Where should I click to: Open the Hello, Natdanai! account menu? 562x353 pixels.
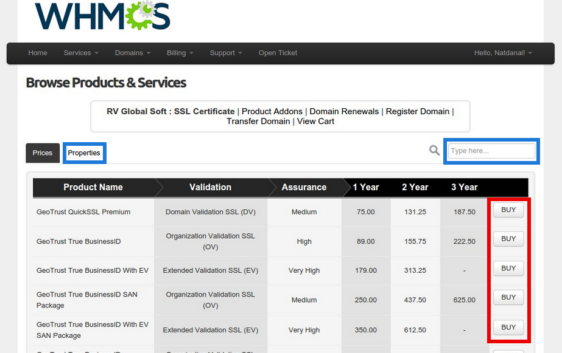(503, 53)
